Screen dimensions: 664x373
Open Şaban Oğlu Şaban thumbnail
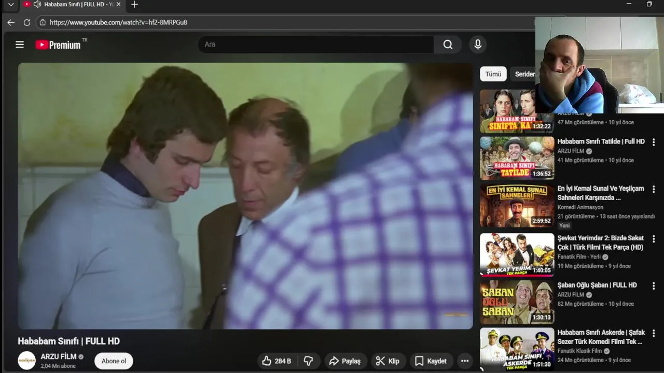[x=517, y=302]
